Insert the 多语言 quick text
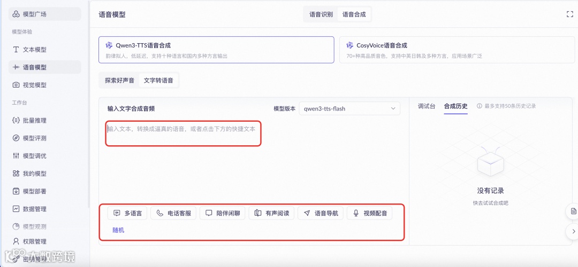 coord(127,213)
